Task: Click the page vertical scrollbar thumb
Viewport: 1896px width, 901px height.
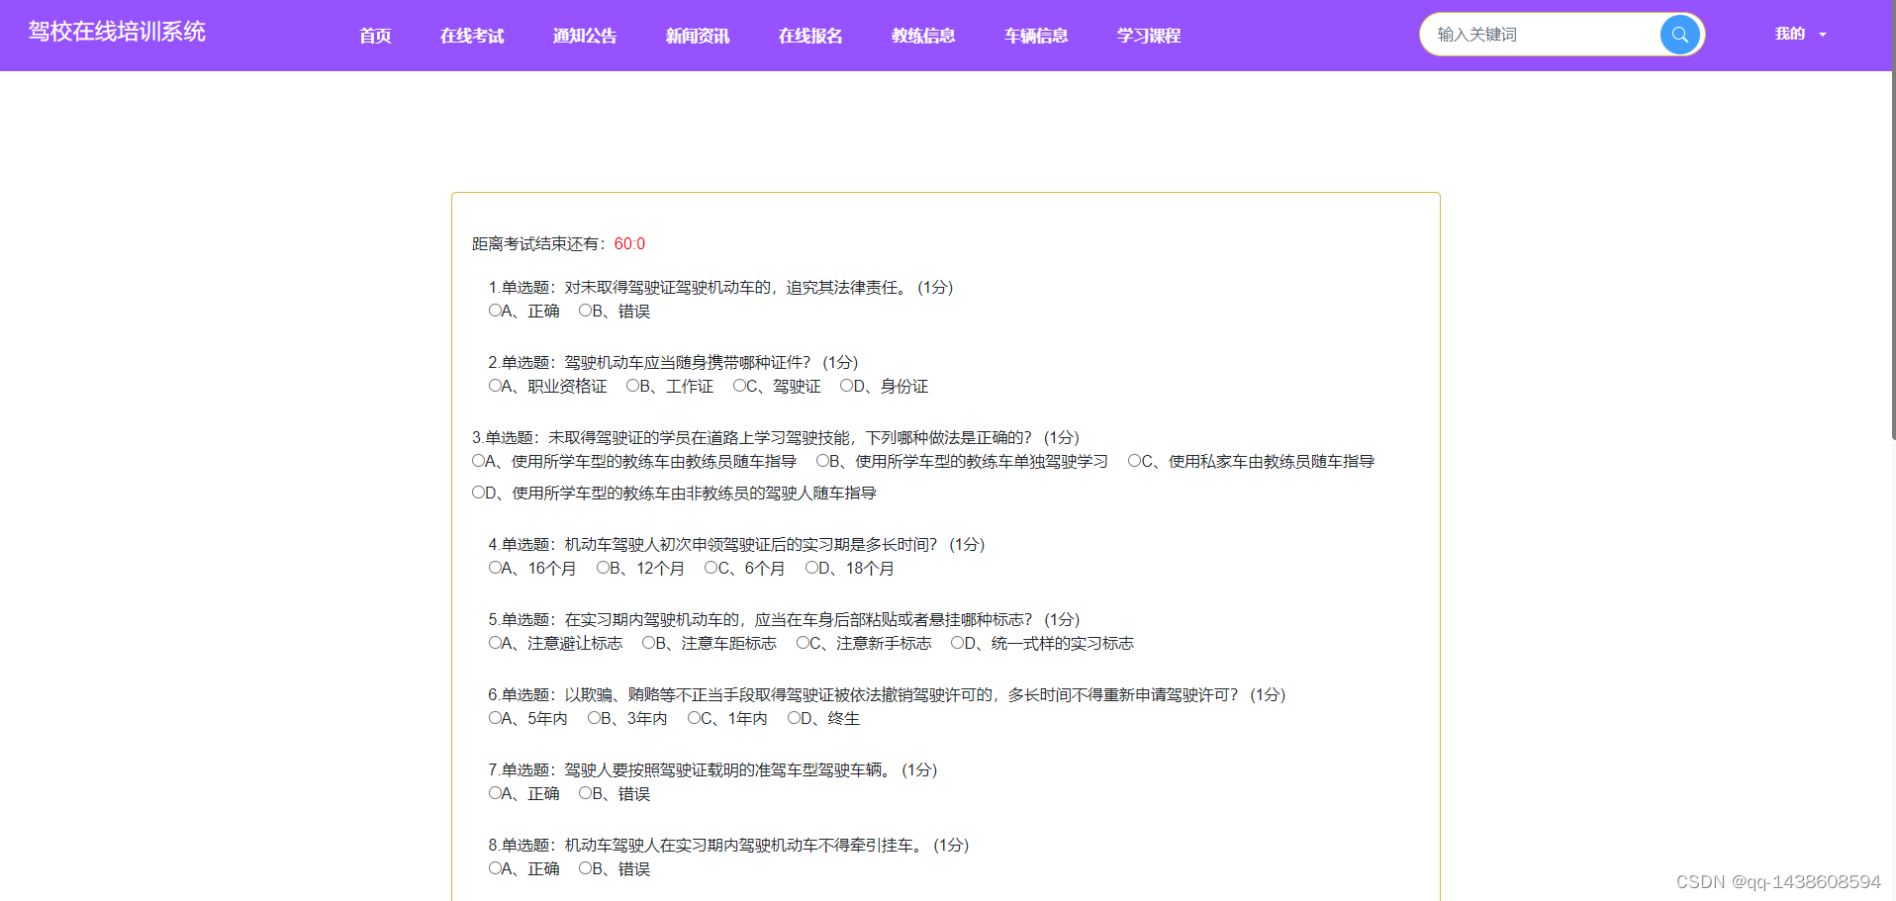Action: (1893, 220)
